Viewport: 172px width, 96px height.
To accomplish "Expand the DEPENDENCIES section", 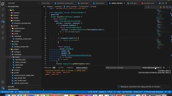I will pyautogui.click(x=24, y=89).
